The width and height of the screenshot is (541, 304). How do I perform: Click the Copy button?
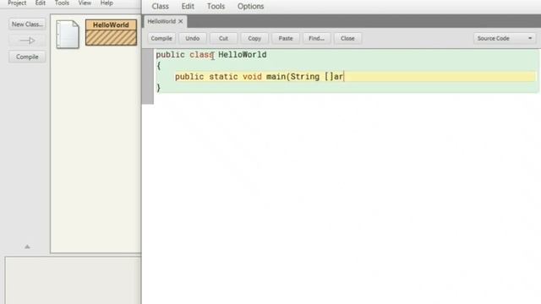coord(254,38)
